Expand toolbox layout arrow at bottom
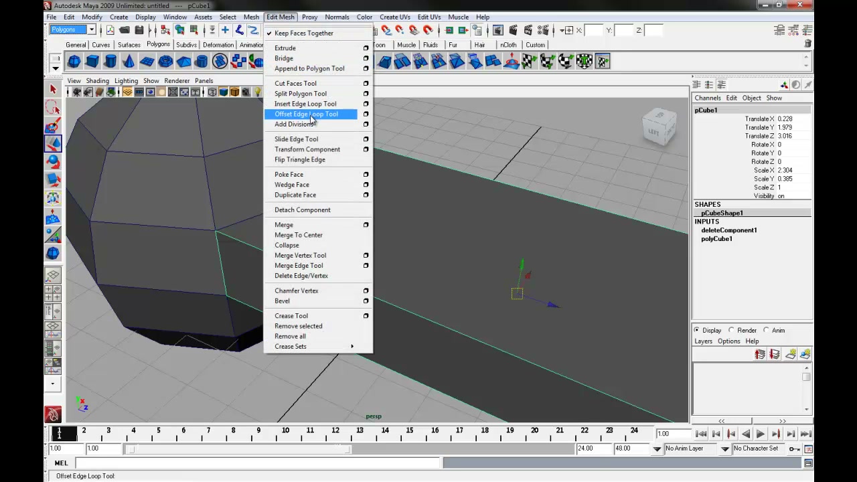Screen dimensions: 857x482 [53, 384]
